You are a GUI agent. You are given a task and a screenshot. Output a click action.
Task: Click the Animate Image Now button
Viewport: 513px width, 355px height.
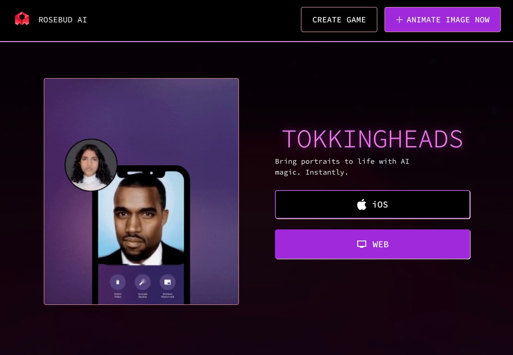[442, 19]
